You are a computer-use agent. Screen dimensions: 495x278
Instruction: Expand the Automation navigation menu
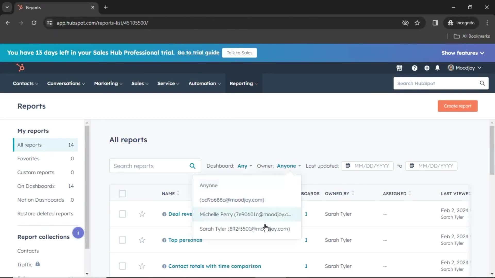204,83
